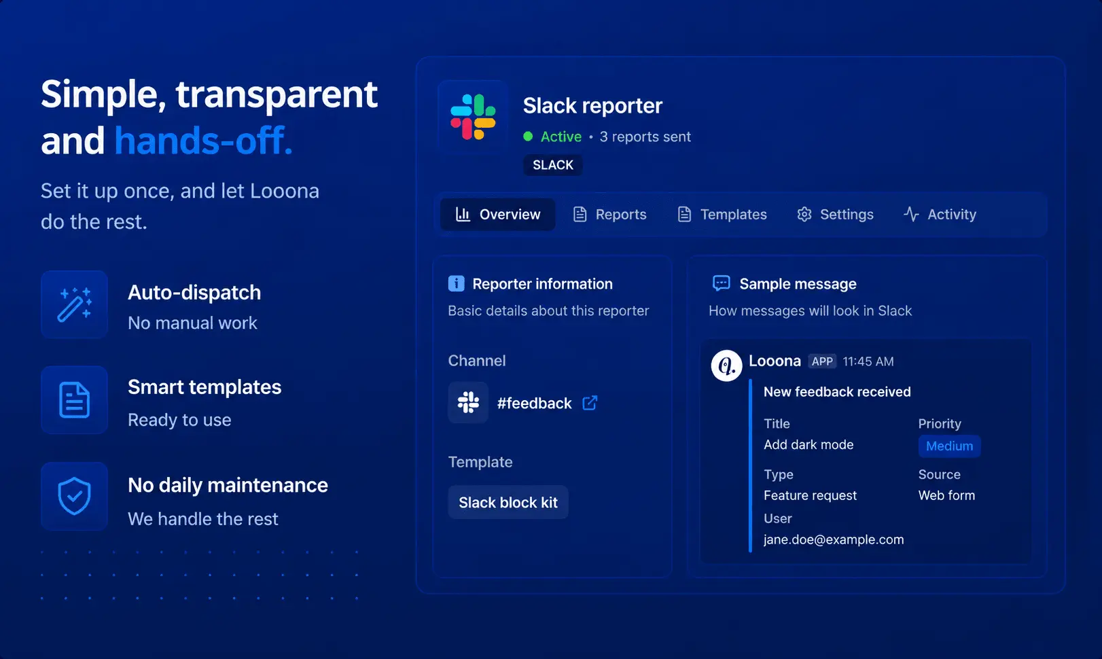The image size is (1102, 659).
Task: Click the jane.doe@example.com user email
Action: click(834, 539)
